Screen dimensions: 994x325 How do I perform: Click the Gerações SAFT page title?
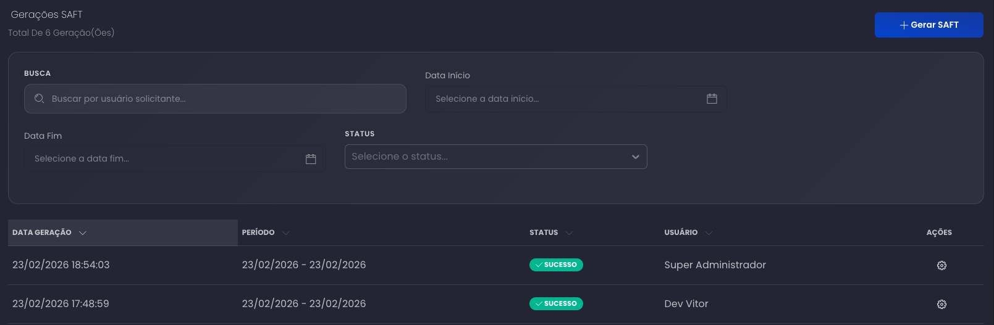click(x=47, y=14)
